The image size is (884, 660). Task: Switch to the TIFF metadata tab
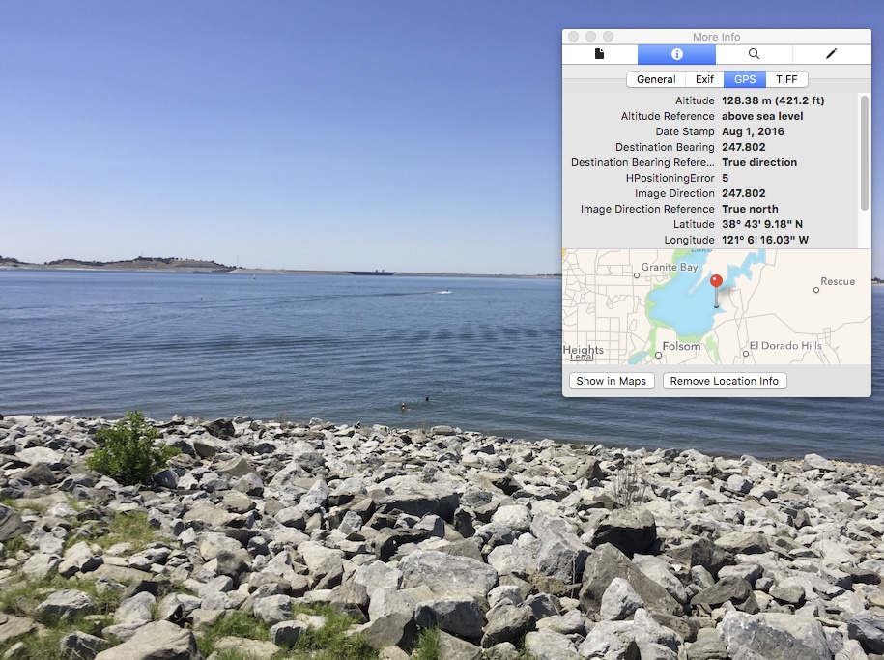(786, 79)
